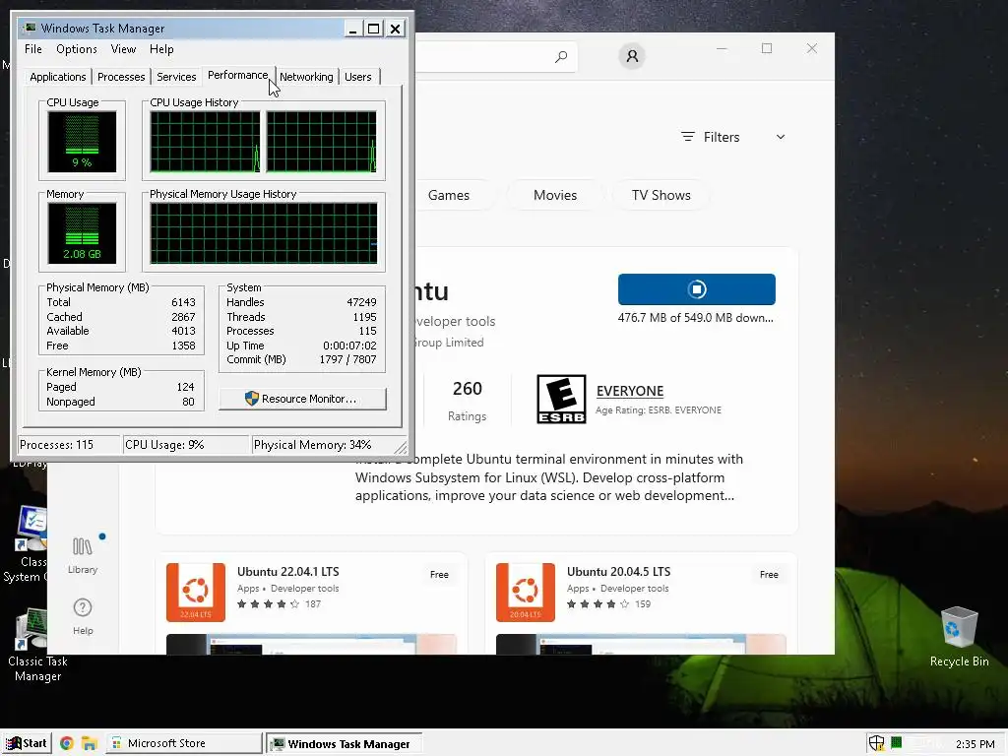Image resolution: width=1008 pixels, height=756 pixels.
Task: Select the Recycle Bin desktop icon
Action: [959, 637]
